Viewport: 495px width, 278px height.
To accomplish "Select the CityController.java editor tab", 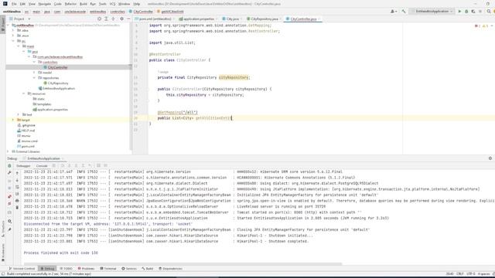I will (302, 19).
